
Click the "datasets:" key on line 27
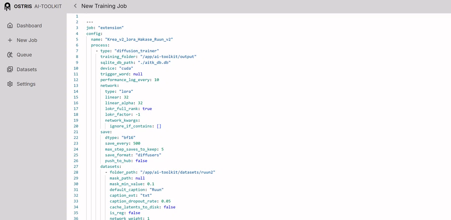pyautogui.click(x=111, y=166)
